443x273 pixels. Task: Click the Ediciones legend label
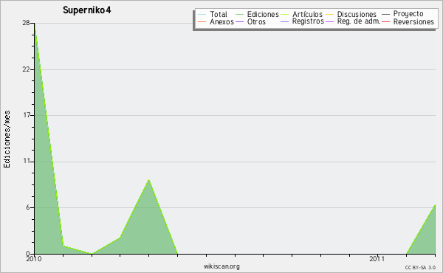click(263, 14)
